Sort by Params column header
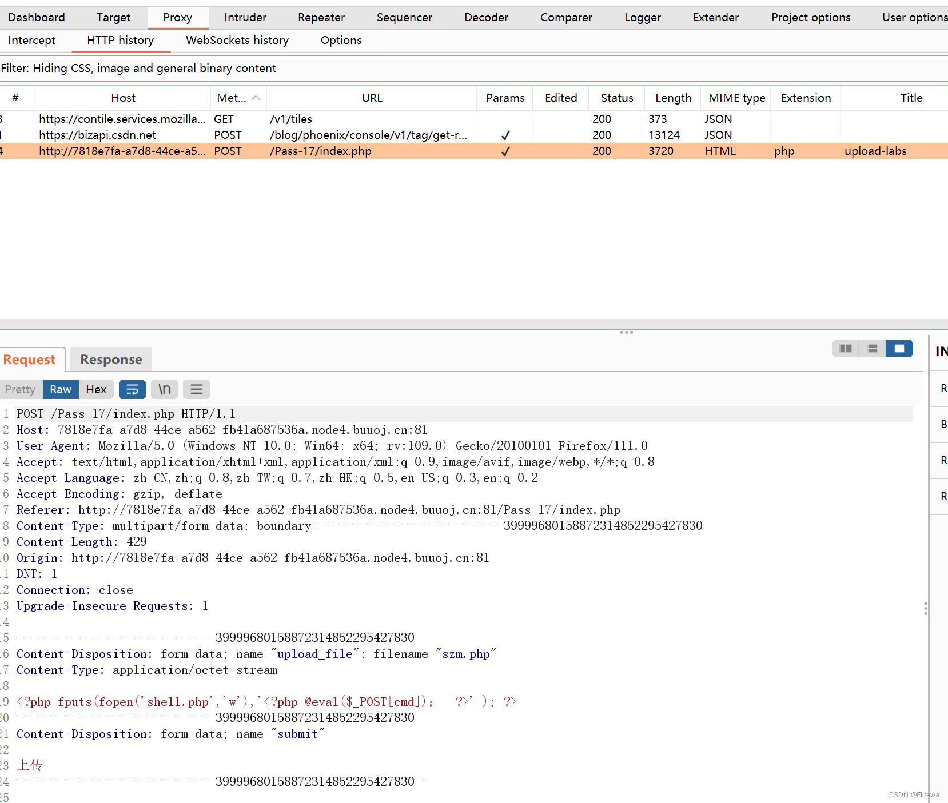948x803 pixels. point(505,98)
